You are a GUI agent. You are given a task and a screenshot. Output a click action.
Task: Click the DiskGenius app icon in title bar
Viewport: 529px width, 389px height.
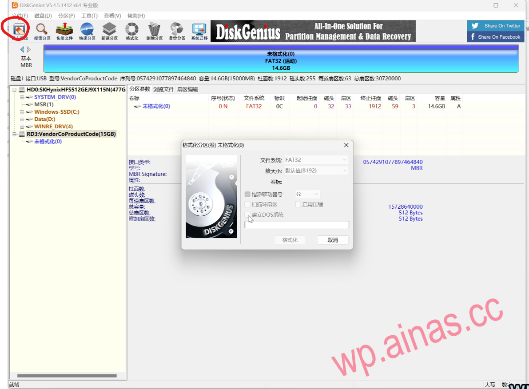point(15,5)
